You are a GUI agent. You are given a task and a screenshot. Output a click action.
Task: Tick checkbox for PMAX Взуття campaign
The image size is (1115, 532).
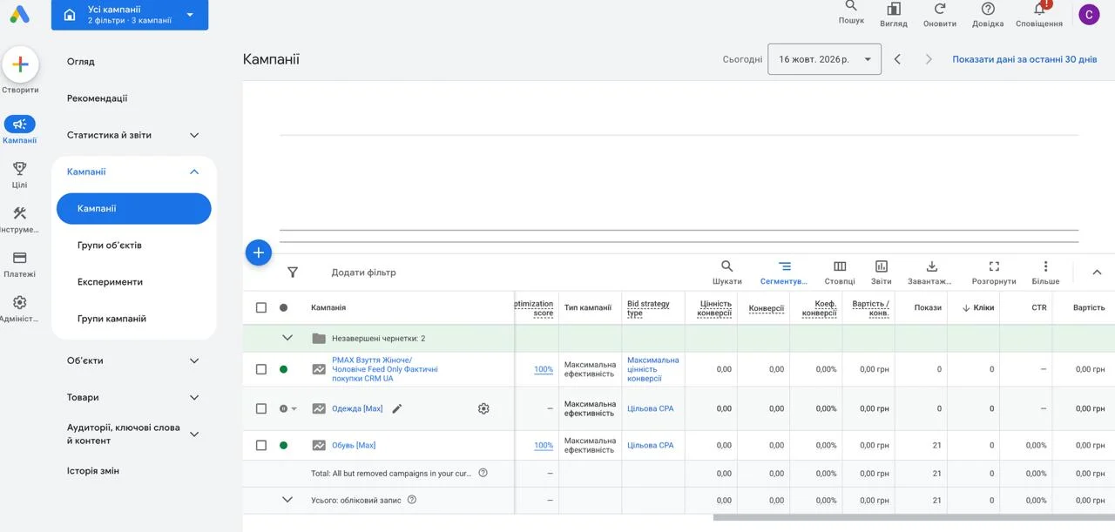click(x=261, y=369)
